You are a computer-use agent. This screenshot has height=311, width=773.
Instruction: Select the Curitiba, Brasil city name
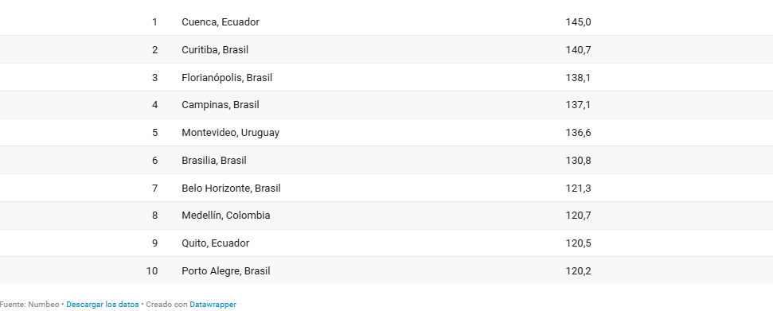click(215, 50)
